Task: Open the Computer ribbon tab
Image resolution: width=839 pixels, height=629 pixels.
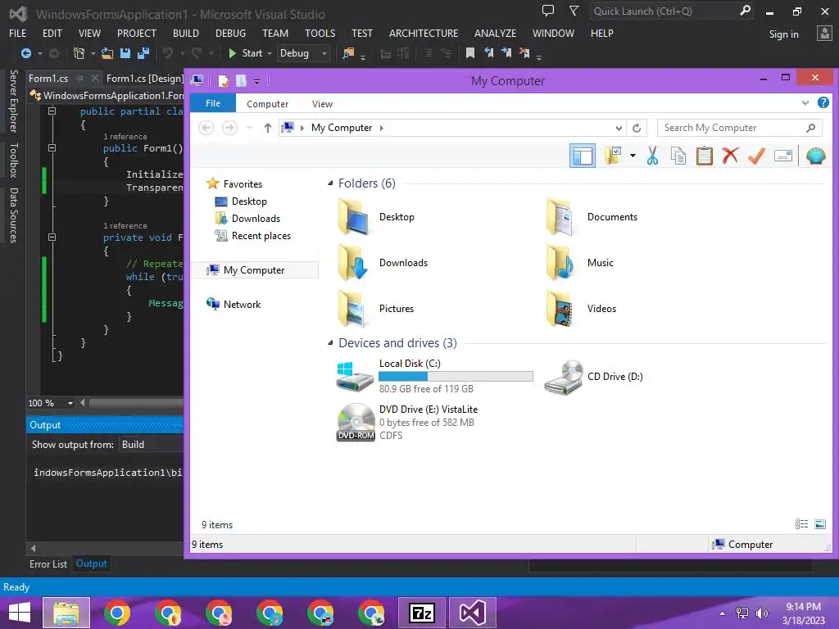Action: (268, 104)
